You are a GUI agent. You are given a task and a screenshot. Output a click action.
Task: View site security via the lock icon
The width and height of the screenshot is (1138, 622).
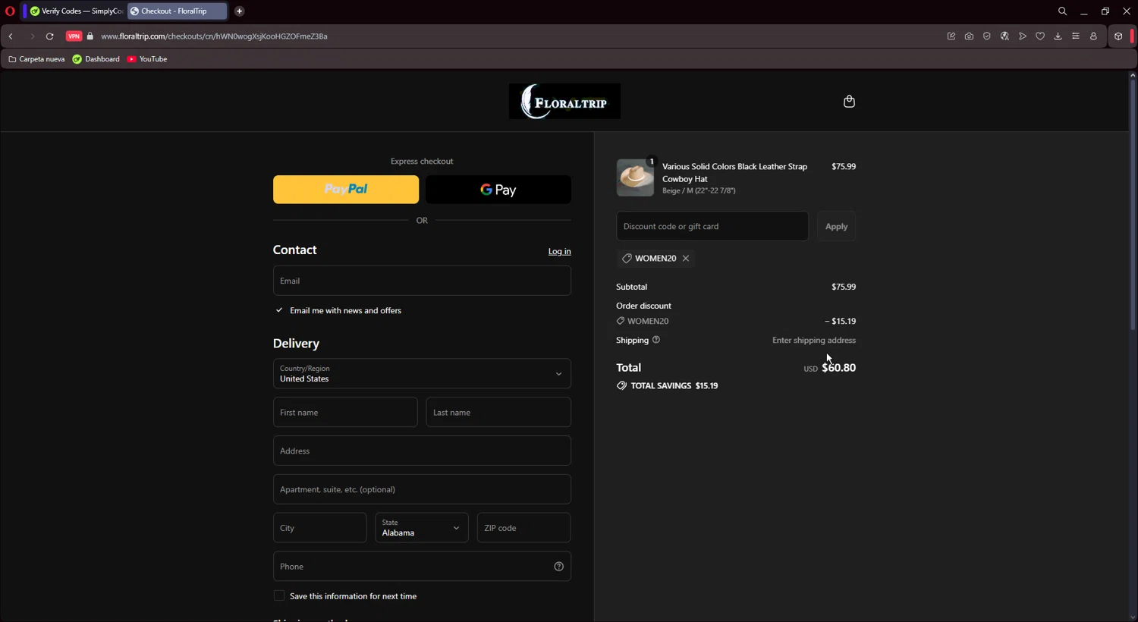pyautogui.click(x=90, y=36)
